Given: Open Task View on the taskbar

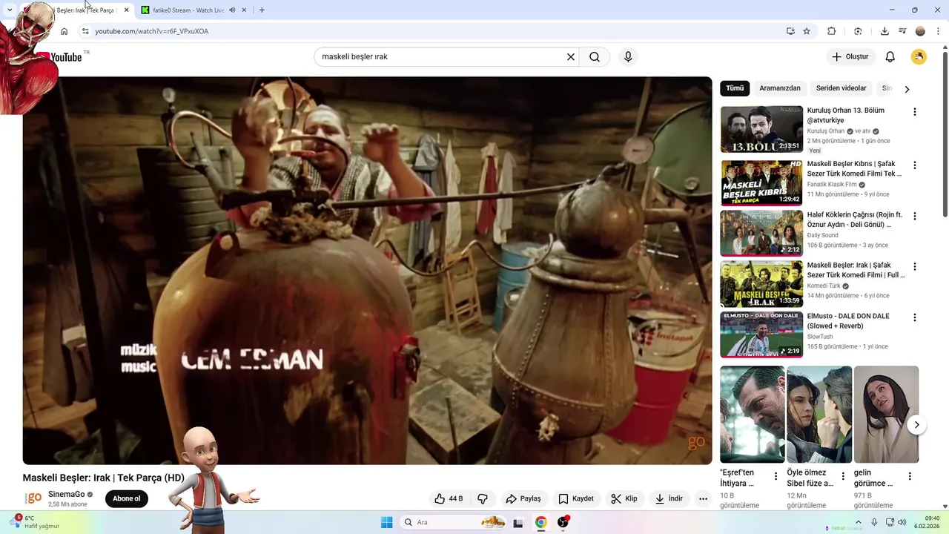Looking at the screenshot, I should click(518, 522).
